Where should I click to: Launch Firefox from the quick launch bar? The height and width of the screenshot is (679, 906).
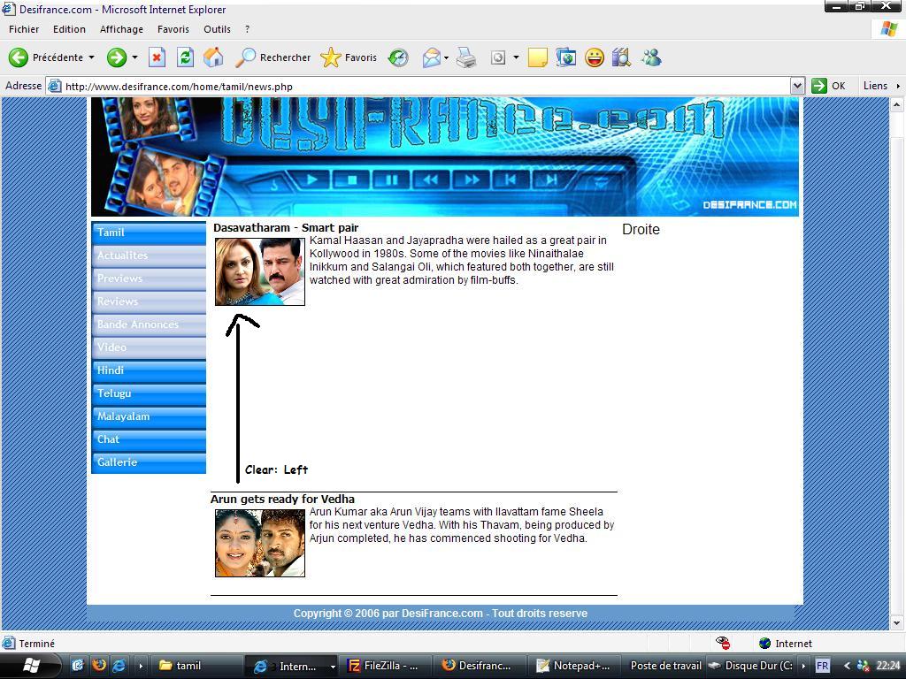coord(99,665)
